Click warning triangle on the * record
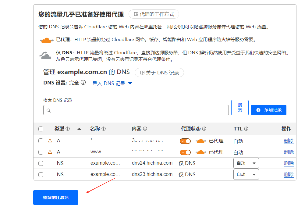The height and width of the screenshot is (214, 305). tap(50, 141)
